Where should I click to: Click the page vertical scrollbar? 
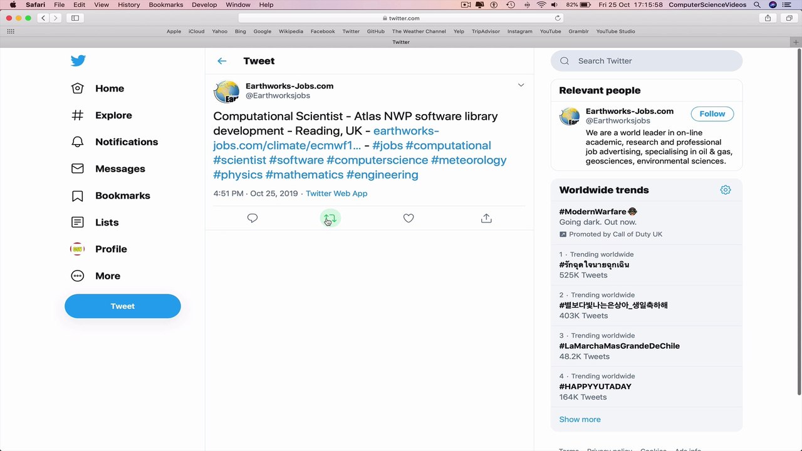point(798,222)
